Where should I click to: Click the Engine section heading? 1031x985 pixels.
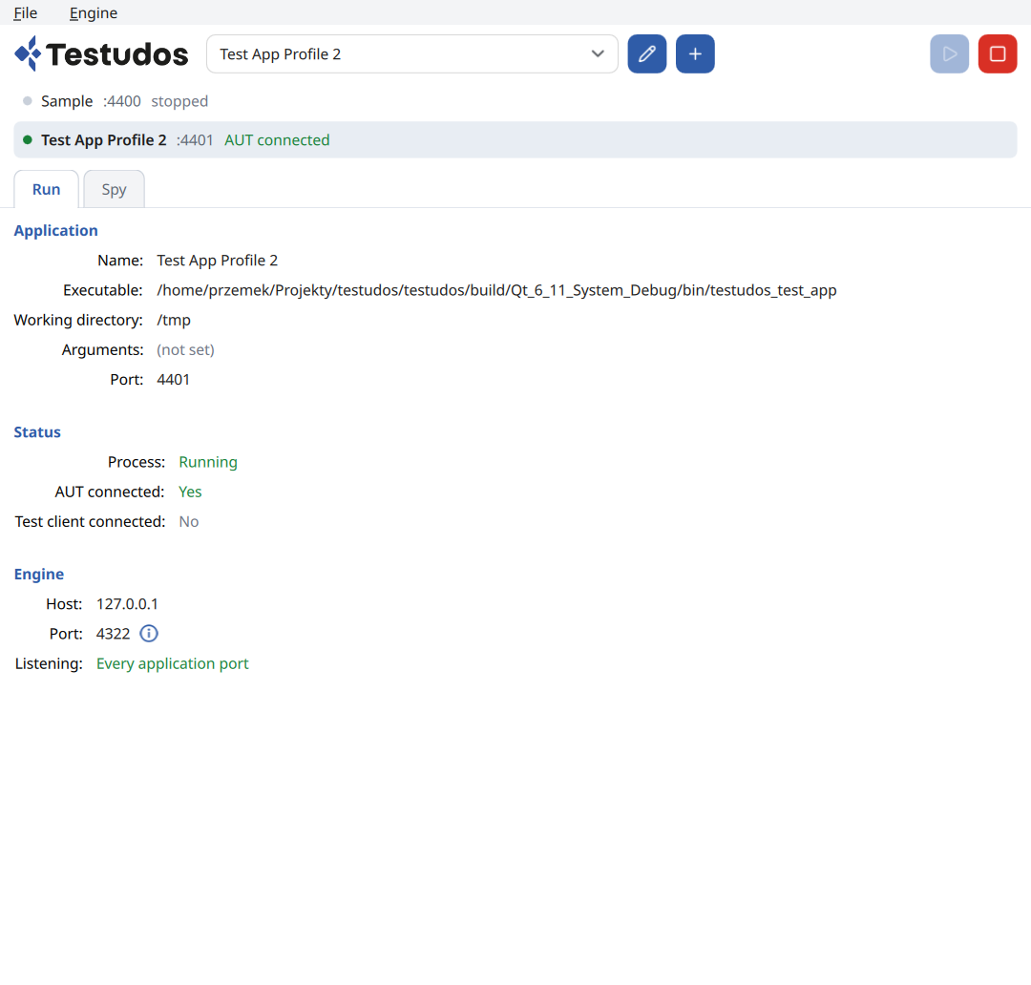tap(39, 574)
